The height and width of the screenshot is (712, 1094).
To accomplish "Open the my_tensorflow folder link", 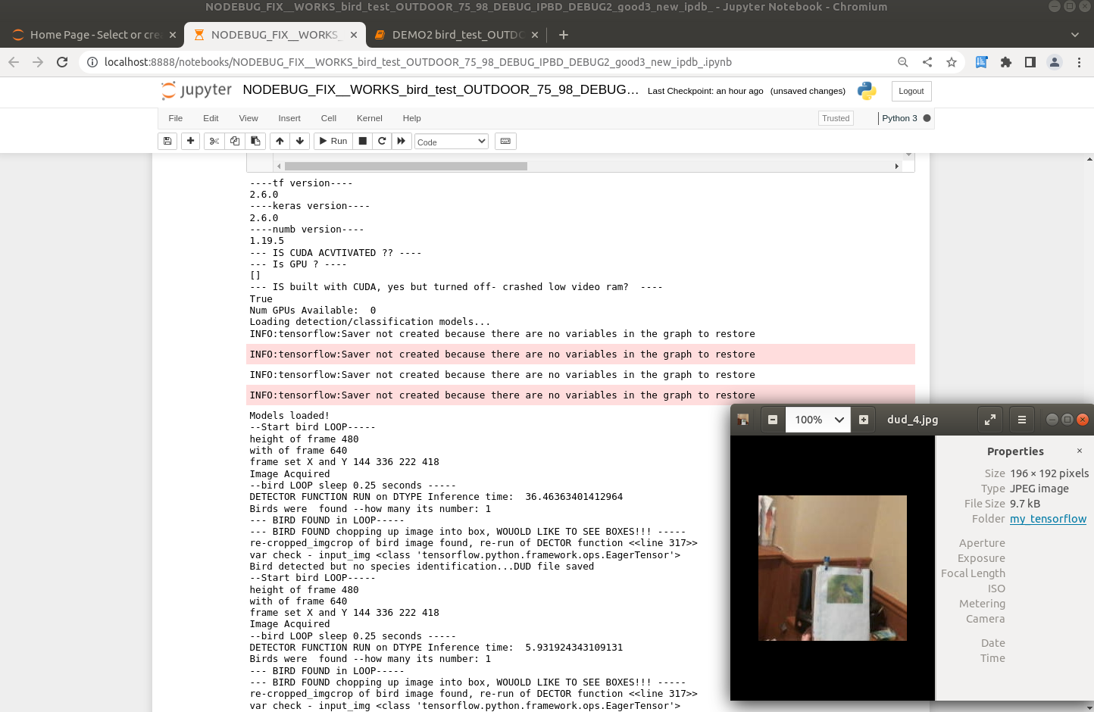I will coord(1048,519).
